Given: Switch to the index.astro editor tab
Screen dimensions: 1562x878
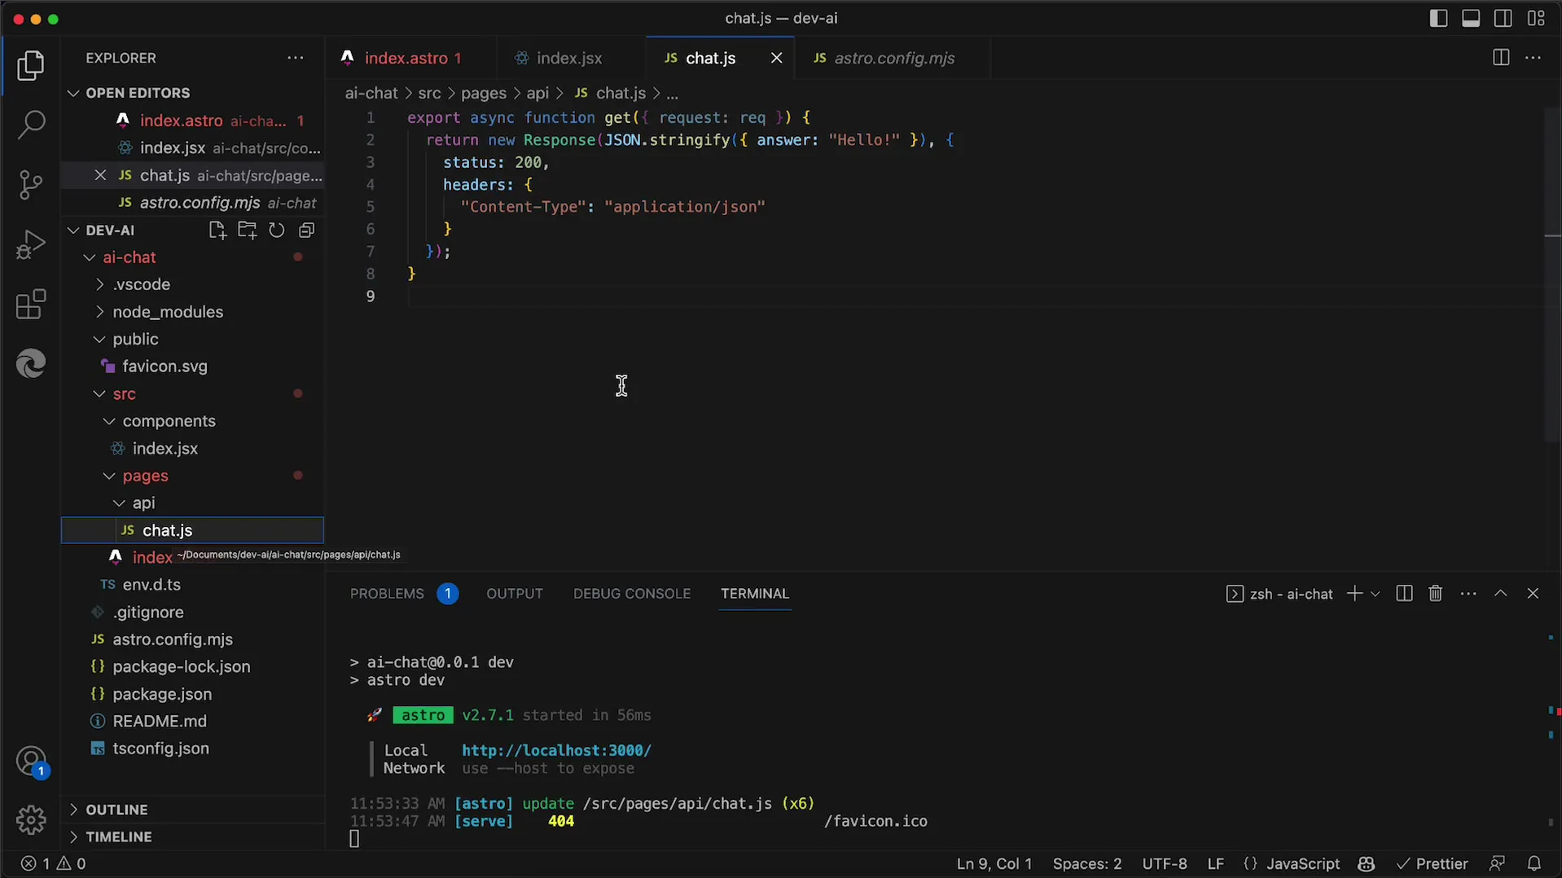Looking at the screenshot, I should point(410,58).
